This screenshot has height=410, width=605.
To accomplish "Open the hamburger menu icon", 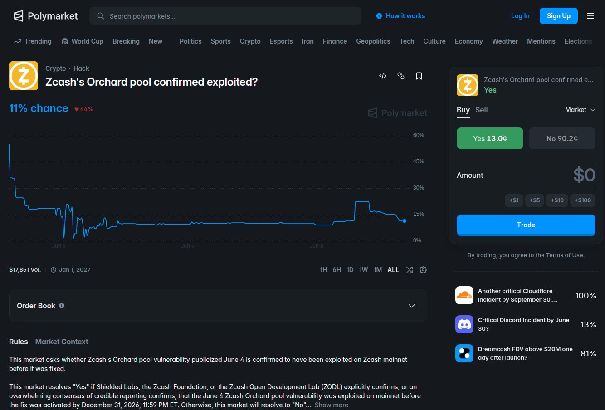I will point(590,16).
